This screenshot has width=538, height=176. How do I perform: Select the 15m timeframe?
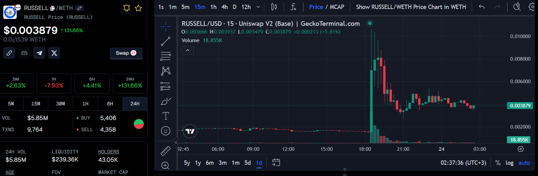pos(200,7)
